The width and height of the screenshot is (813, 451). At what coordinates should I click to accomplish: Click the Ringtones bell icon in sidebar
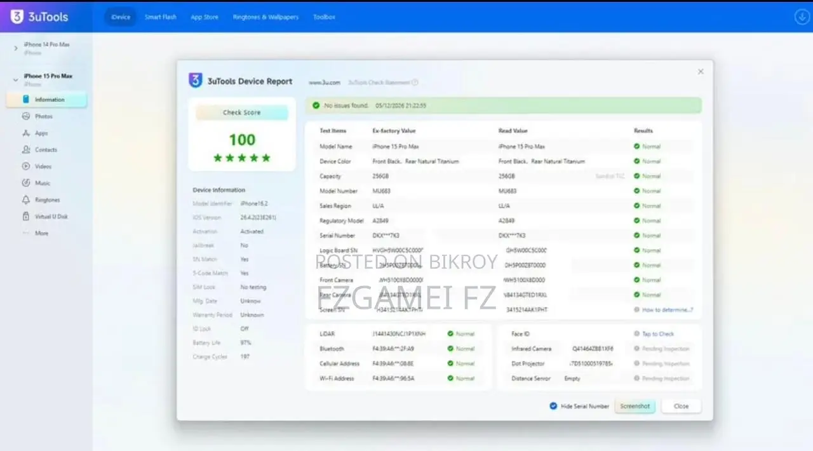(x=26, y=199)
